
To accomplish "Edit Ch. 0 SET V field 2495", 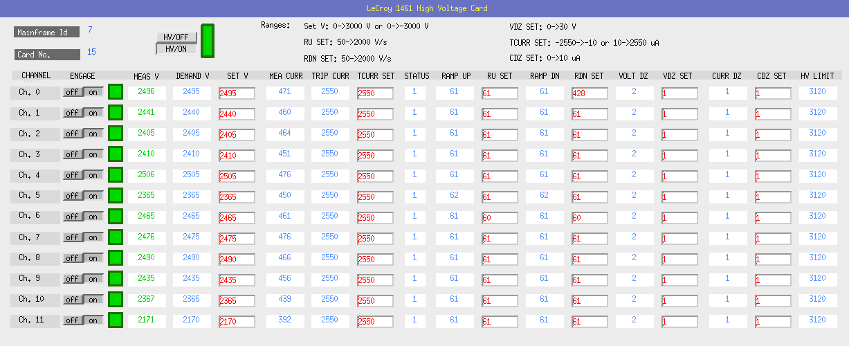I will (237, 93).
